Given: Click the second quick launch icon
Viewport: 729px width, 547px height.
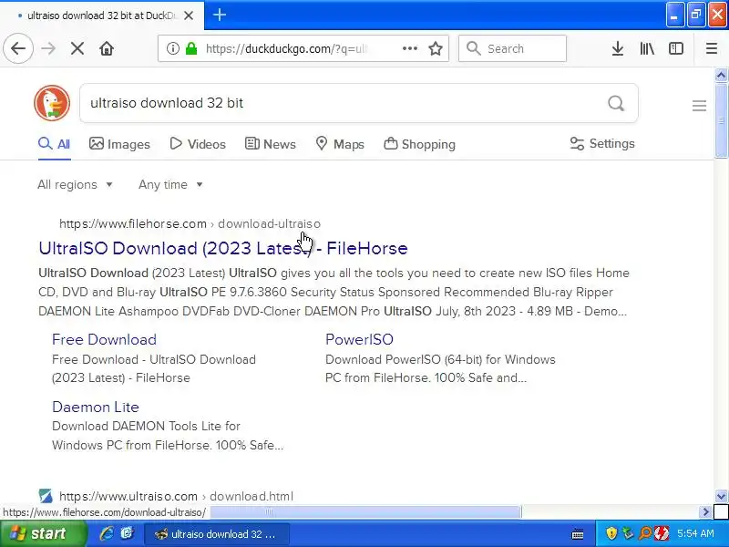Looking at the screenshot, I should 127,533.
